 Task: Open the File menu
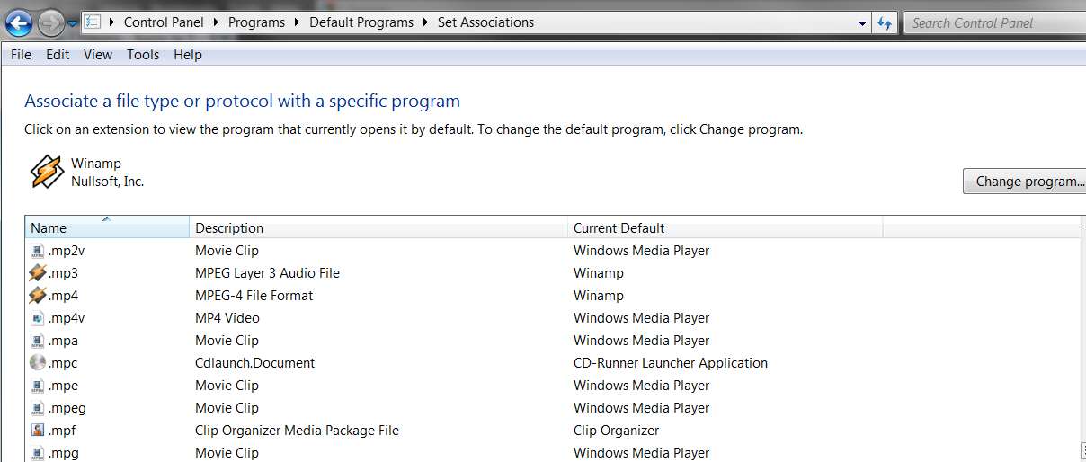click(x=21, y=55)
